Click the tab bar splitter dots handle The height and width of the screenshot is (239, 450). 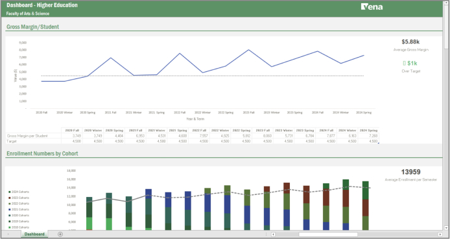coord(266,234)
